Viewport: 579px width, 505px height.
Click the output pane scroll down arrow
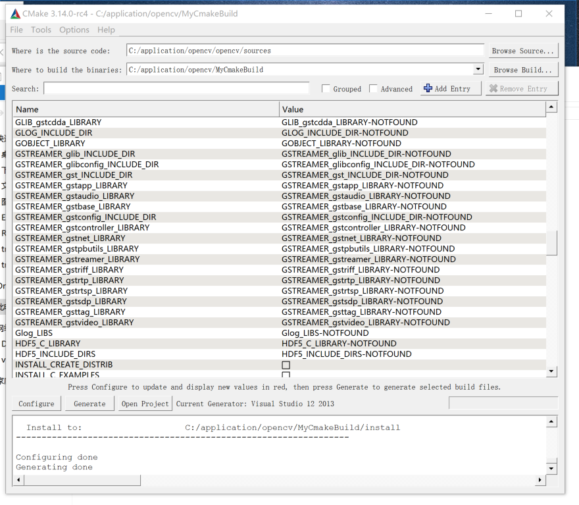tap(551, 468)
